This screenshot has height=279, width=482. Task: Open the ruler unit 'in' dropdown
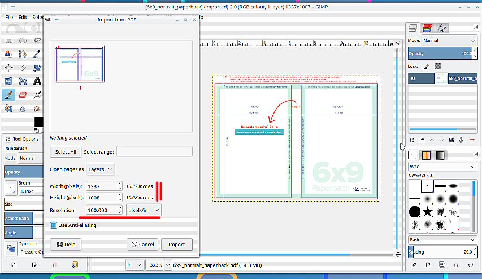pos(134,264)
